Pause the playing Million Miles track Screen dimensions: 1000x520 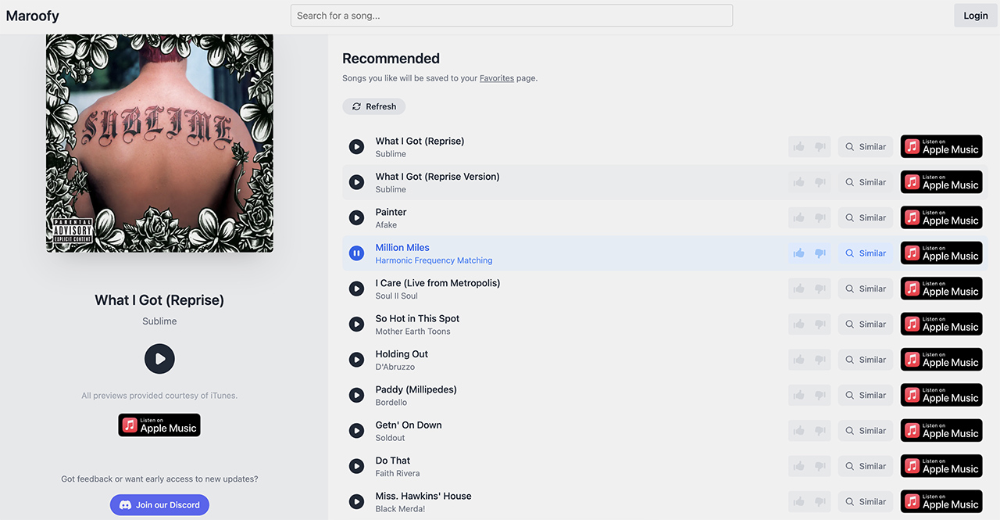point(356,253)
